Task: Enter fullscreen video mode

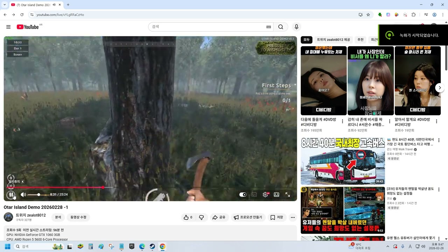Action: 288,195
